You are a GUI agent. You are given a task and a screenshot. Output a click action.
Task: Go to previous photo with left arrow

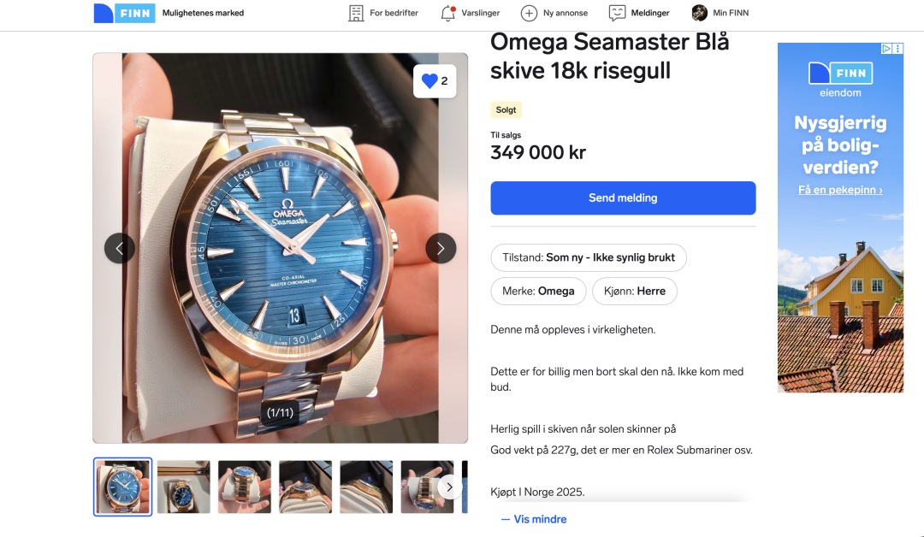coord(120,248)
